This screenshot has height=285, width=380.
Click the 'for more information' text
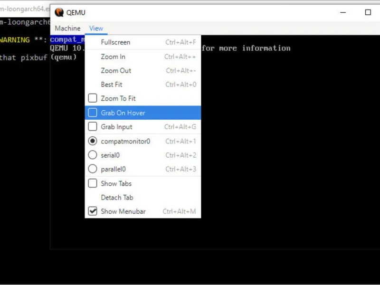(246, 48)
